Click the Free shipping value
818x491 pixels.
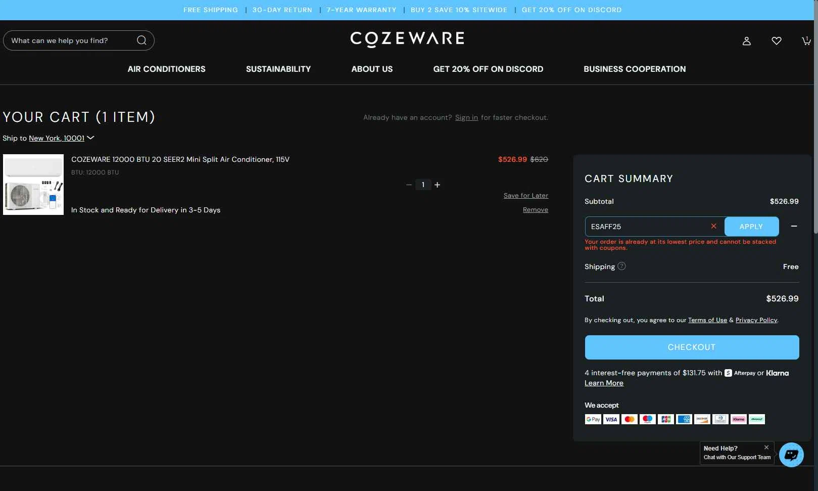coord(791,266)
